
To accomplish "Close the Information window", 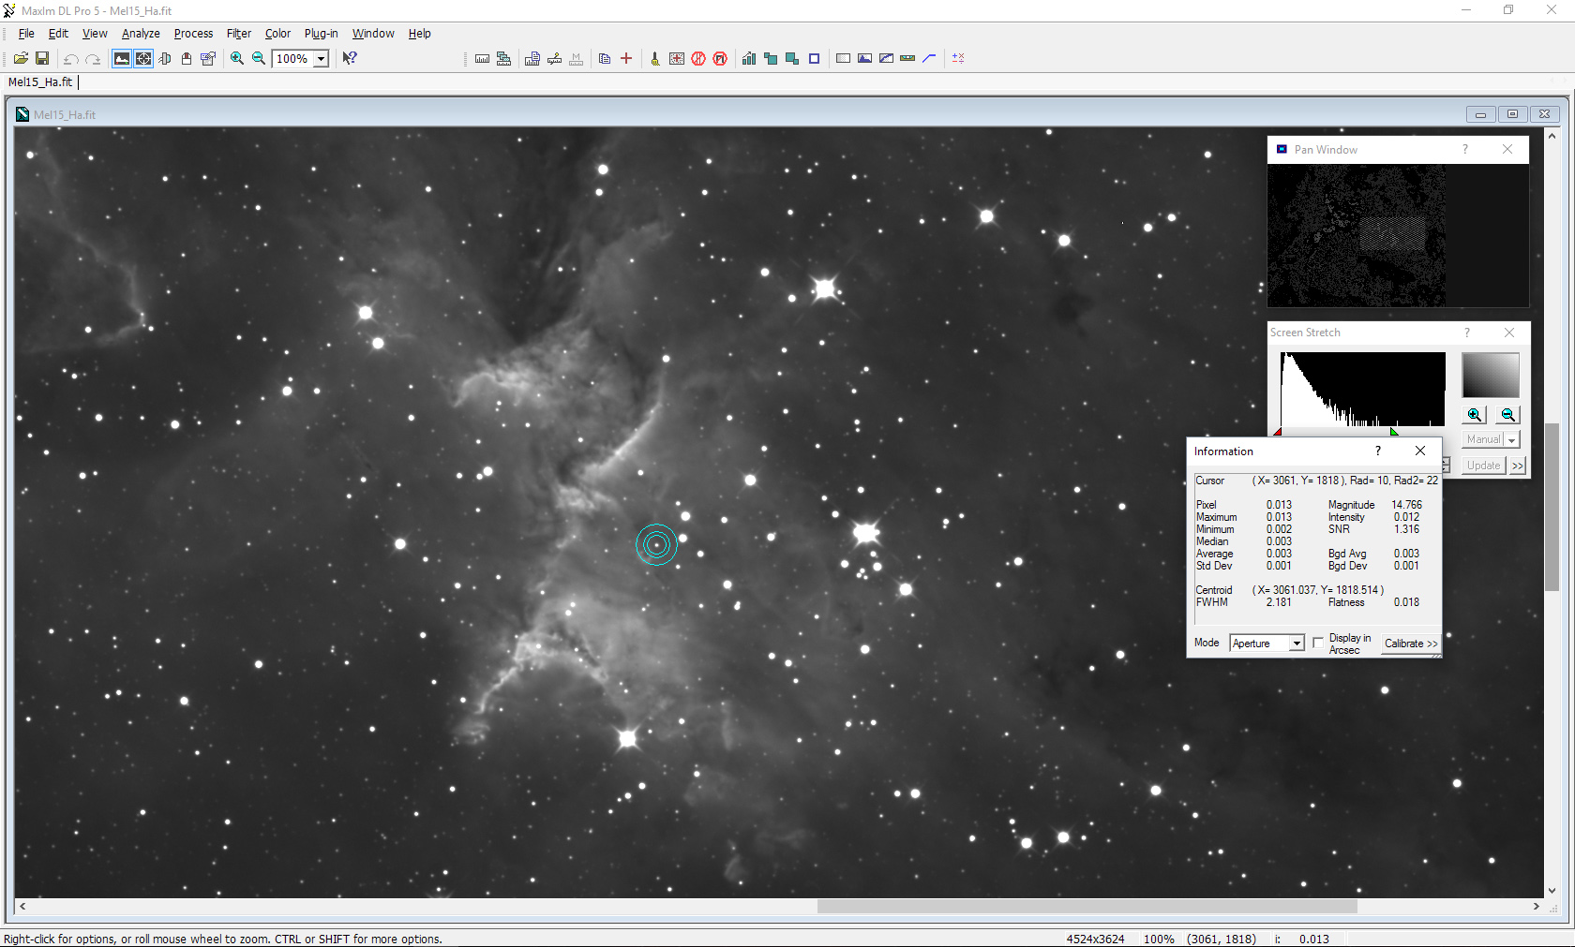I will point(1420,451).
